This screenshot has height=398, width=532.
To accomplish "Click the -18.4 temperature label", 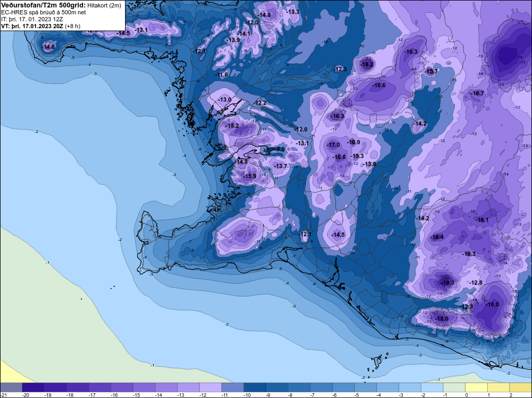I will click(x=437, y=237).
